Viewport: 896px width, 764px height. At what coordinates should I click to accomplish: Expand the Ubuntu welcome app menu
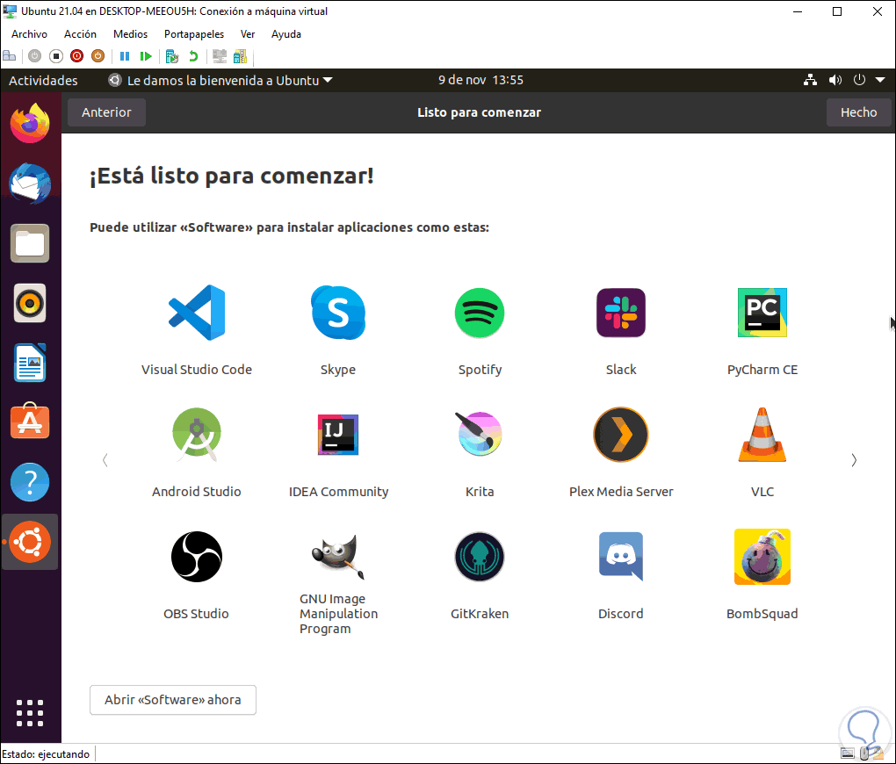[x=220, y=81]
